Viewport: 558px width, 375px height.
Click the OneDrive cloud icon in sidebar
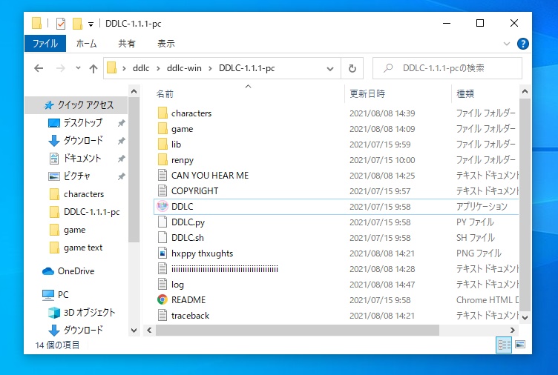48,271
